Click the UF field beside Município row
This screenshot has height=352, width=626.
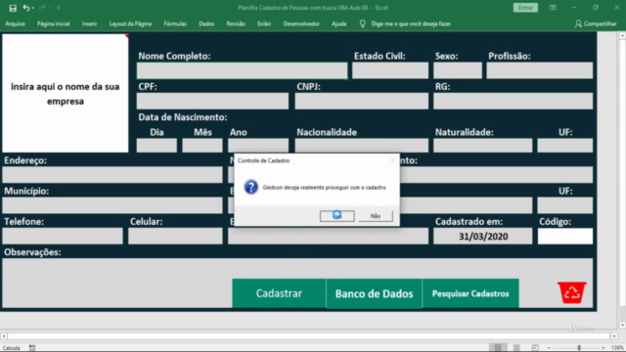[565, 205]
